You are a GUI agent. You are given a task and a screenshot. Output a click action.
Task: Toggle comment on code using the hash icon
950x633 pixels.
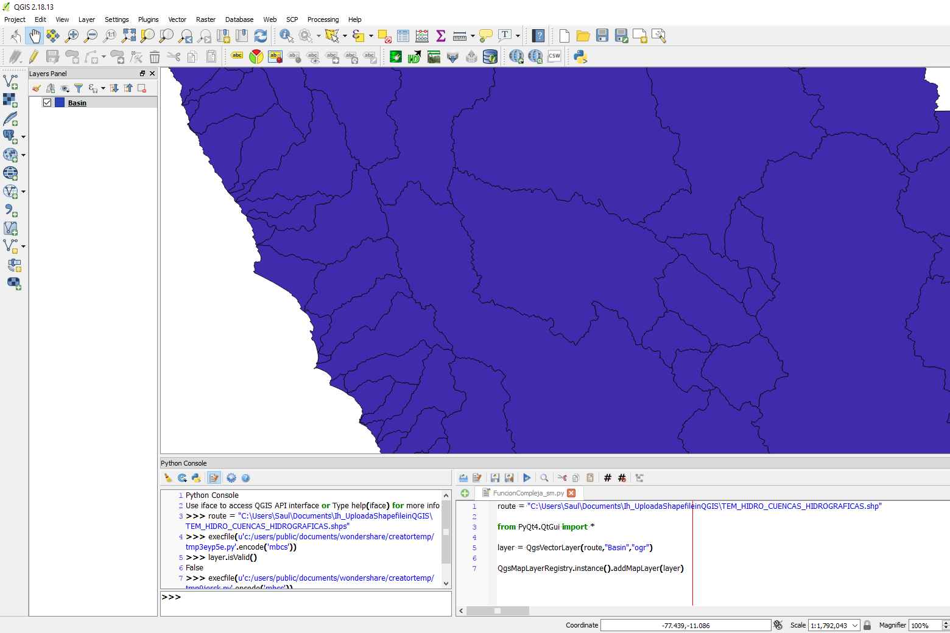607,478
